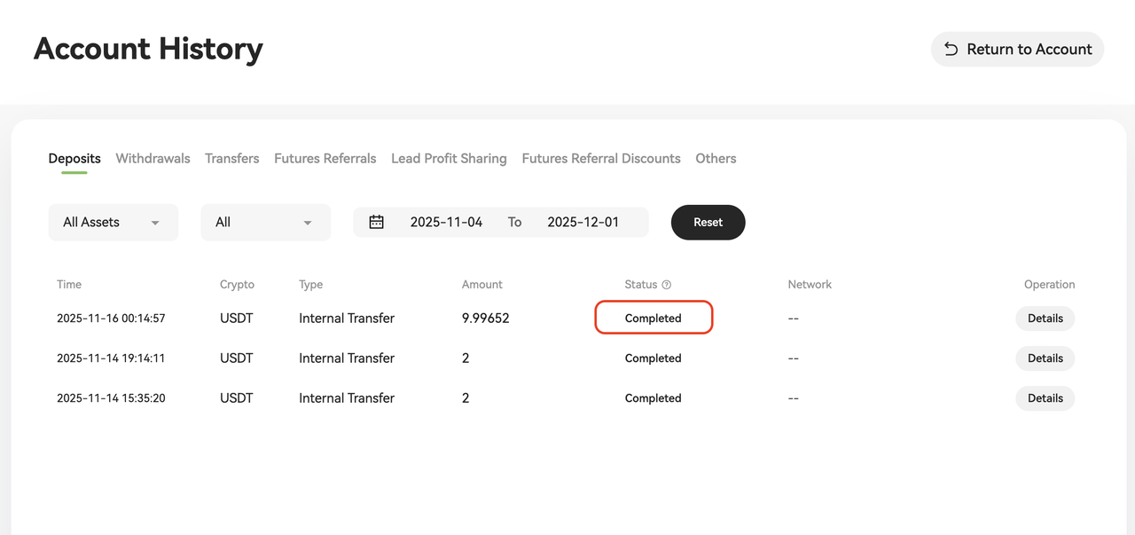Open Details for the 2025-11-14 19:14:11 transfer
This screenshot has width=1135, height=535.
pos(1045,358)
